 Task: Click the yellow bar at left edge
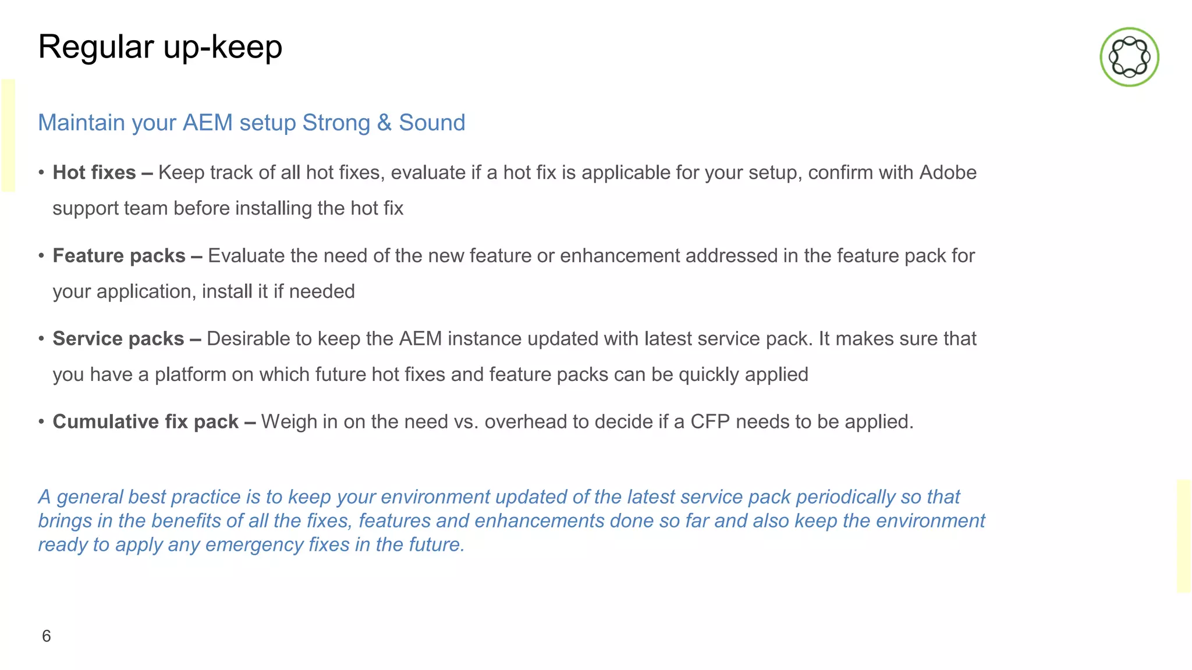(8, 136)
